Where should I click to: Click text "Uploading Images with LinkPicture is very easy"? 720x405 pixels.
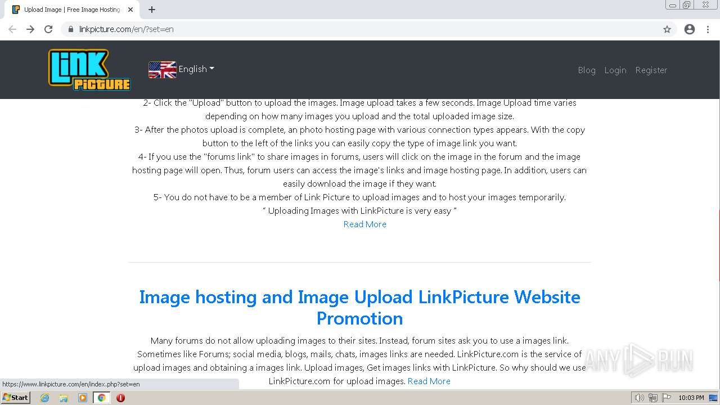click(x=359, y=210)
